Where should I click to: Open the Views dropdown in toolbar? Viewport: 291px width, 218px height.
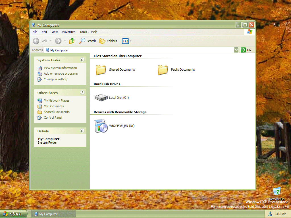127,41
